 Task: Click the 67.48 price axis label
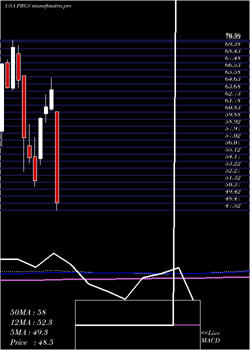(232, 58)
